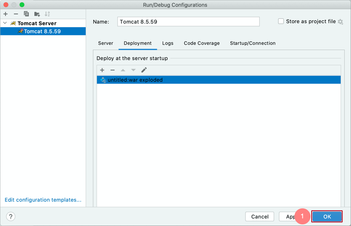This screenshot has height=226, width=351.
Task: Open the Code Coverage tab
Action: 202,43
